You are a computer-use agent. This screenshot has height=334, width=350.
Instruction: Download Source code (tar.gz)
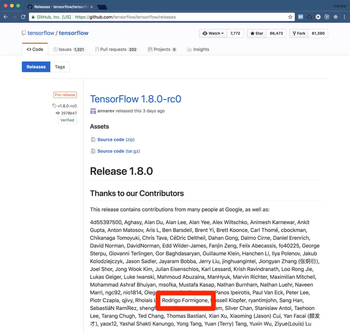[118, 151]
